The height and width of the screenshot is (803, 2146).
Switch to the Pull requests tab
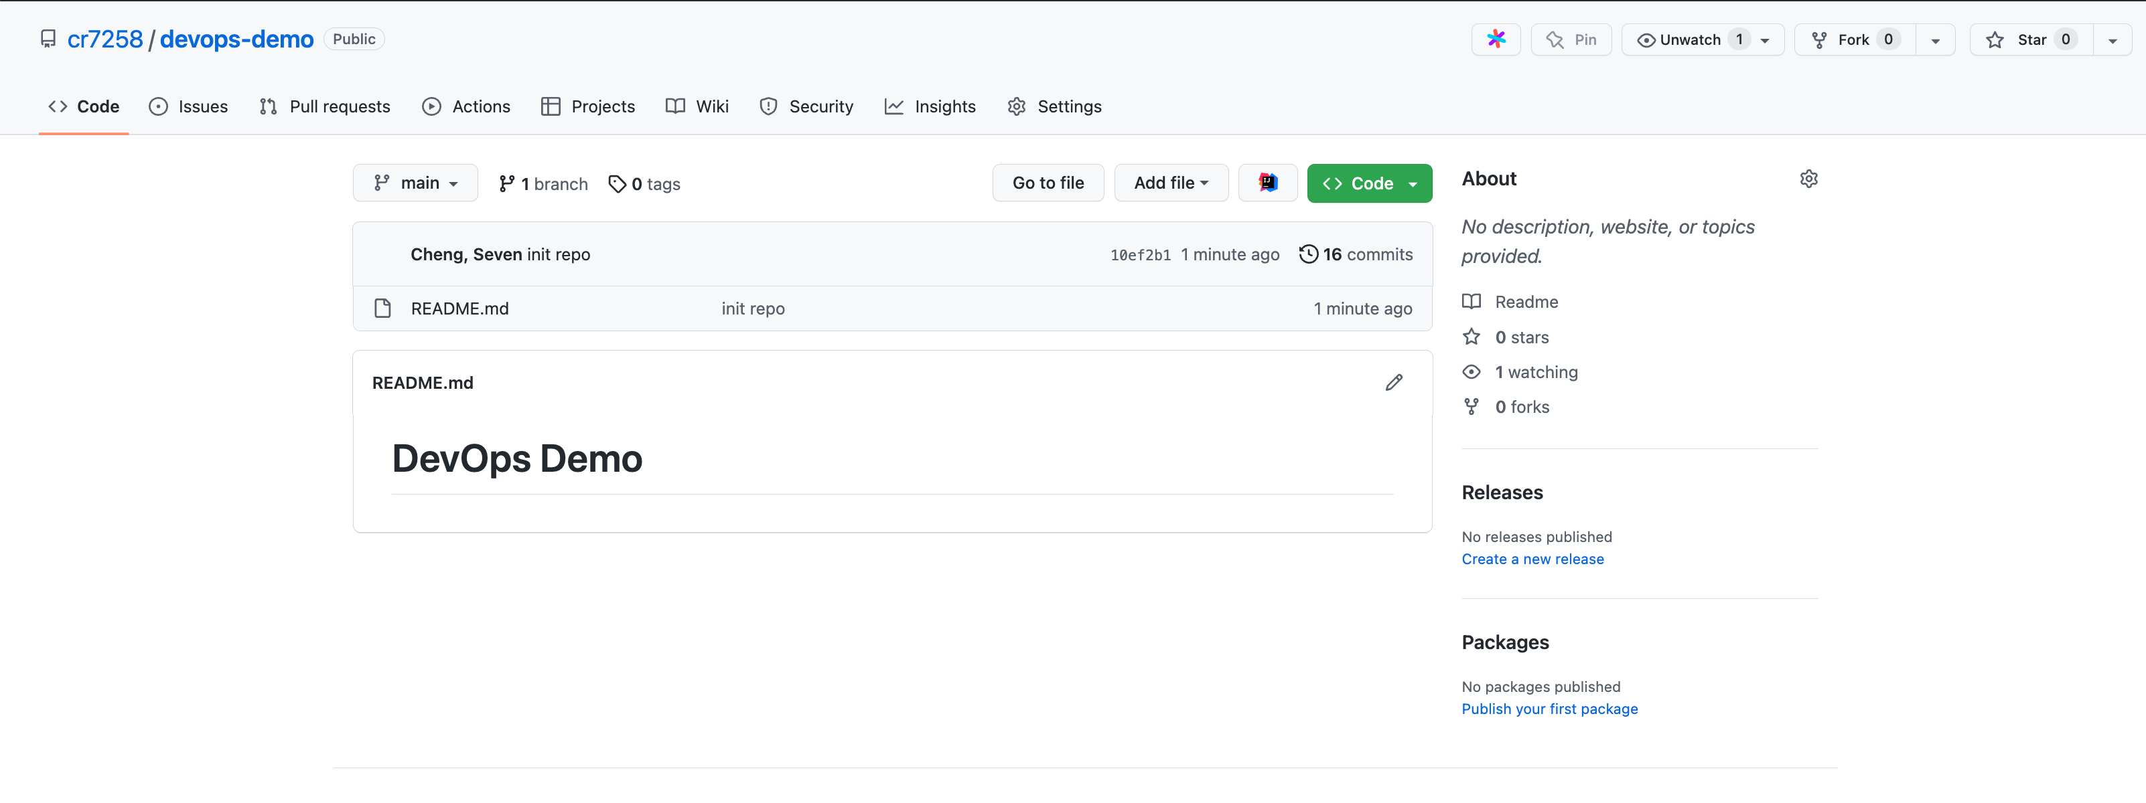pyautogui.click(x=324, y=106)
